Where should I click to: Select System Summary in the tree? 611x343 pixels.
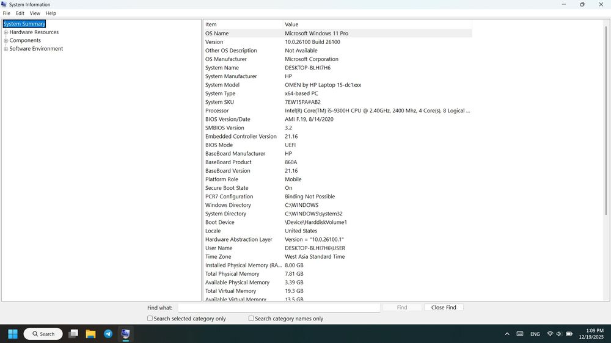(x=24, y=24)
